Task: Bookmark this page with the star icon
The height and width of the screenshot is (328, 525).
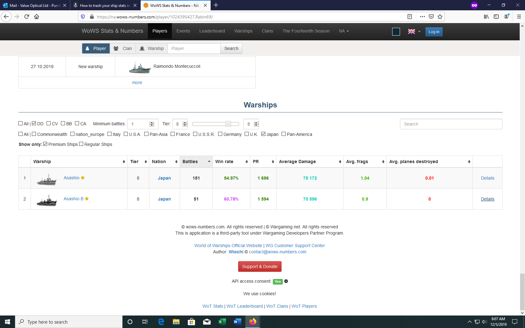Action: pos(440,17)
